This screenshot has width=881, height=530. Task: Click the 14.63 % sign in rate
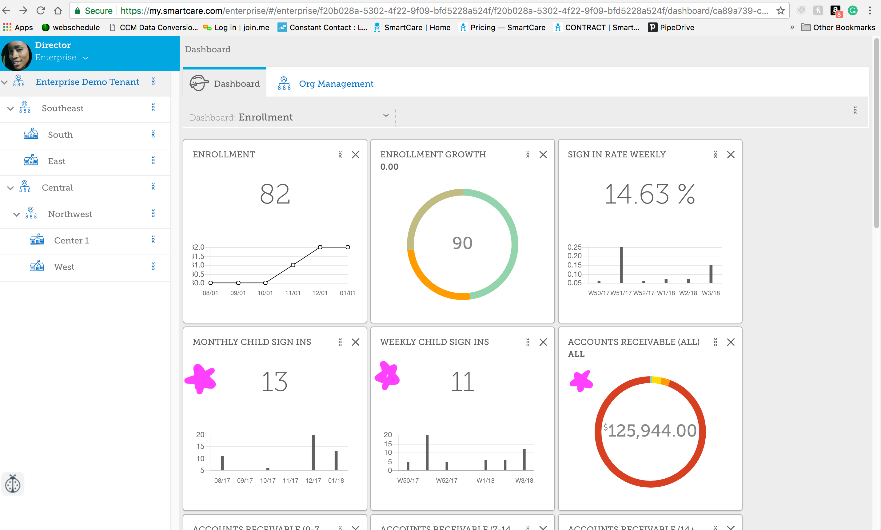650,194
